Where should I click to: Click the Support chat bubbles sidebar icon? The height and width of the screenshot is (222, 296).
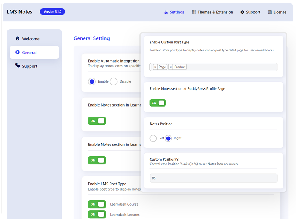coord(17,65)
